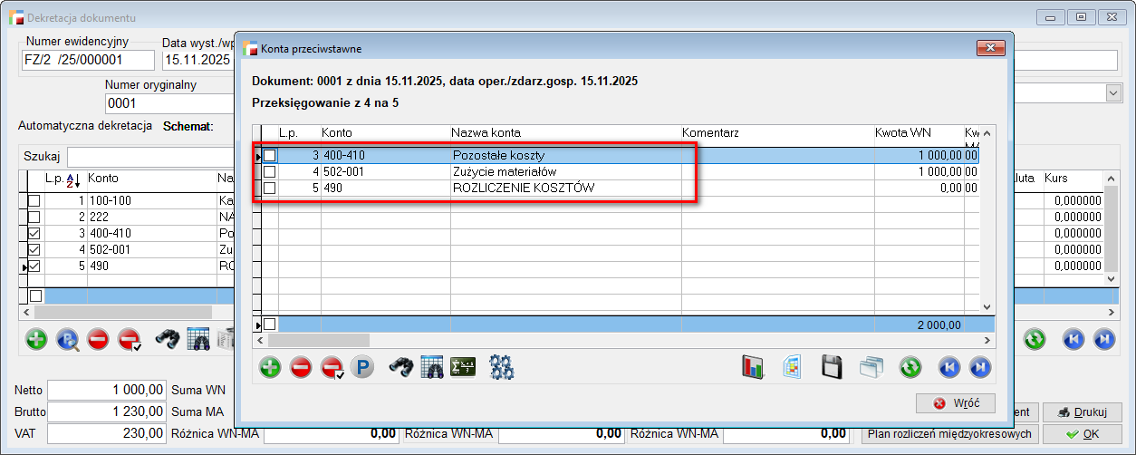Open the bar chart icon in dialog toolbar
The height and width of the screenshot is (455, 1136).
tap(754, 367)
